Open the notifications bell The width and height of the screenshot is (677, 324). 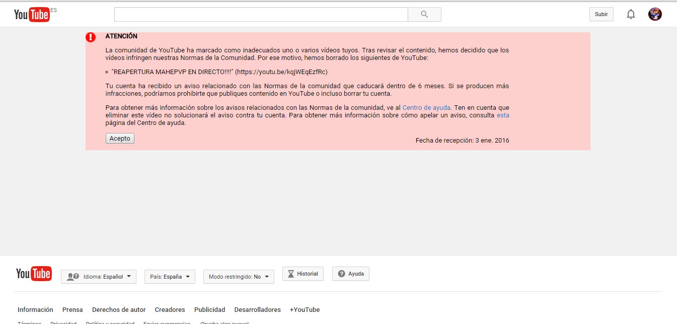click(x=631, y=14)
